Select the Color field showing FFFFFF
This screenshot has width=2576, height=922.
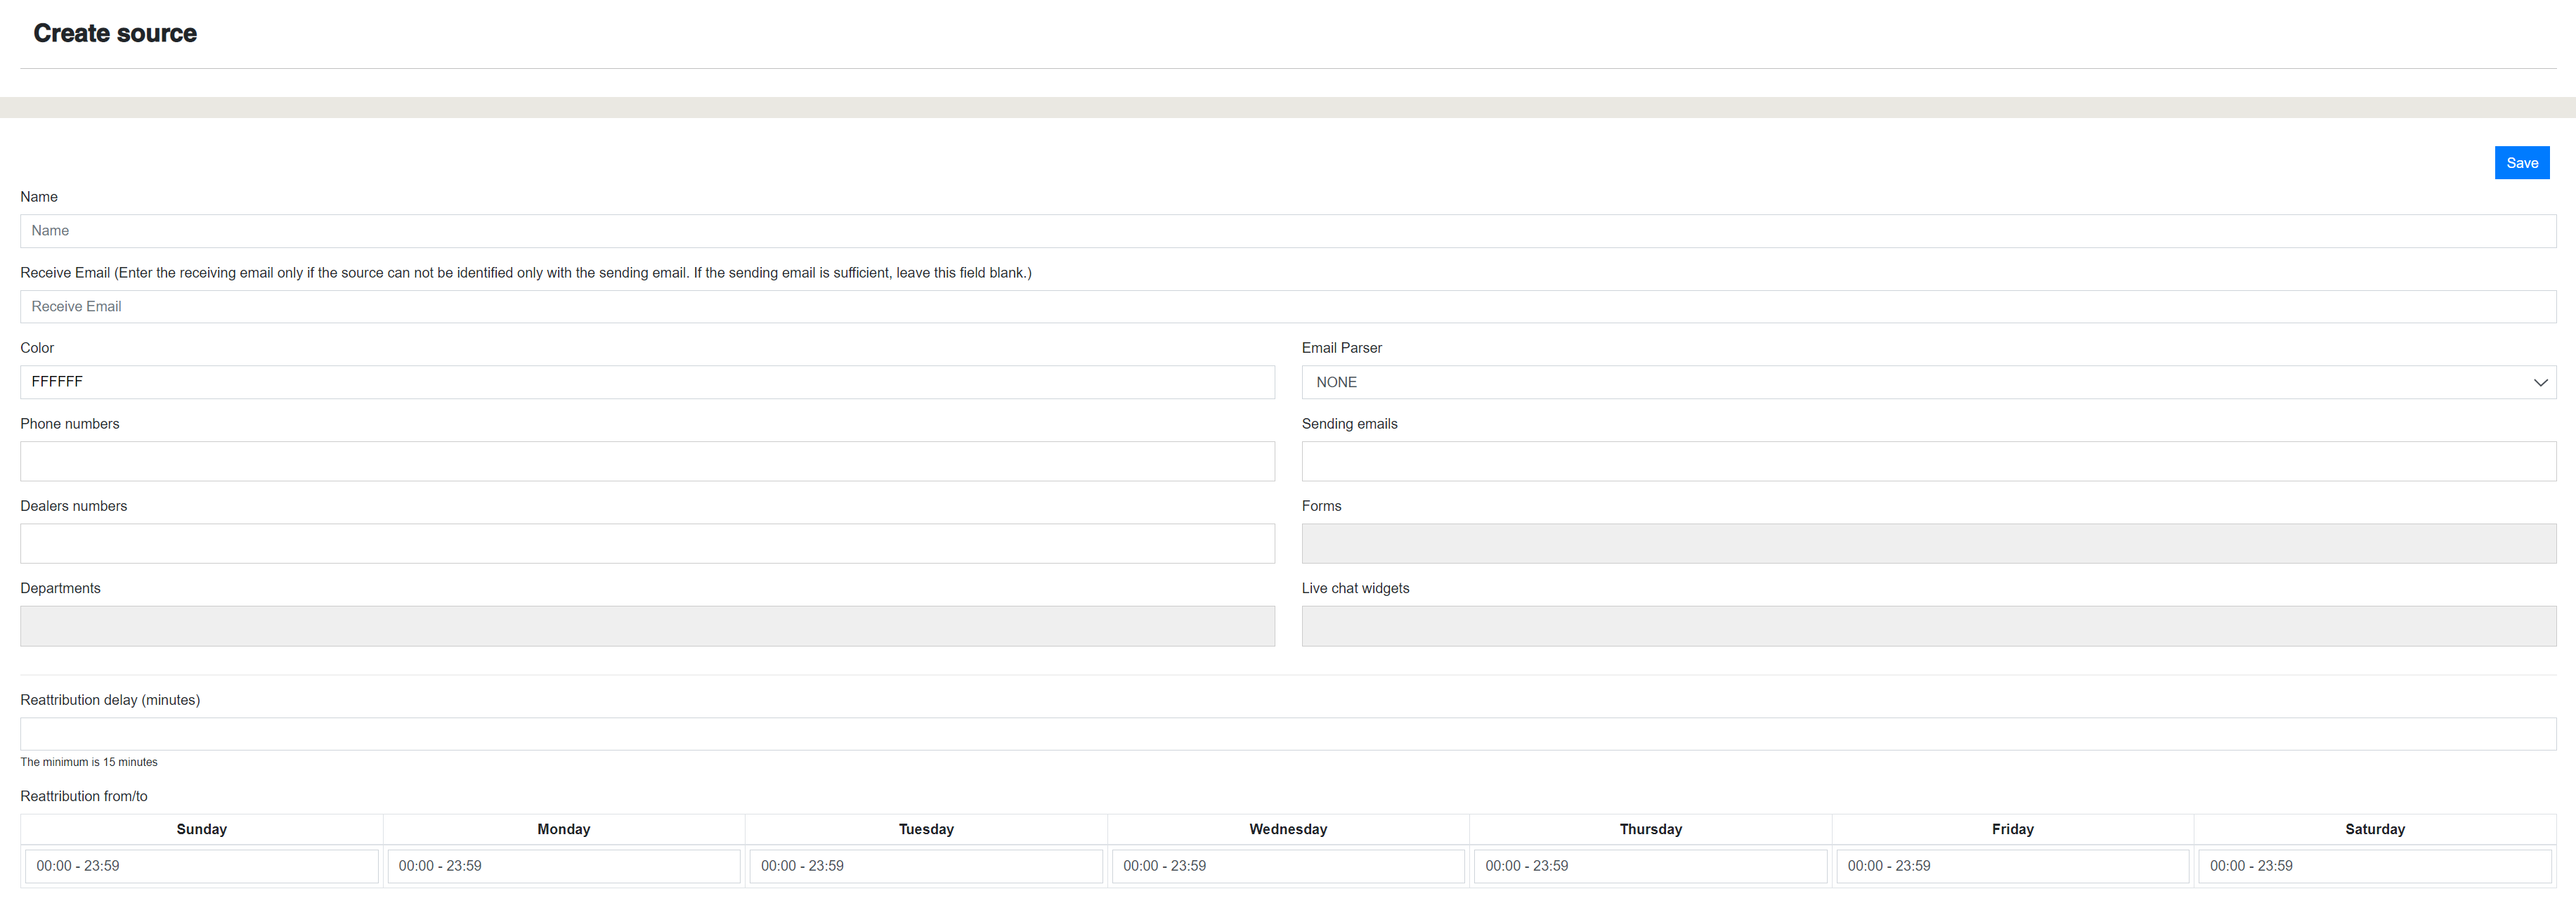pos(647,382)
